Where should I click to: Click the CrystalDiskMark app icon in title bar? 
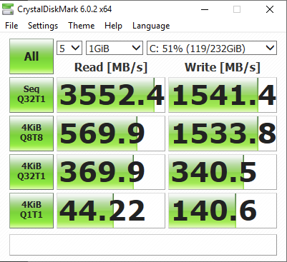pyautogui.click(x=8, y=9)
